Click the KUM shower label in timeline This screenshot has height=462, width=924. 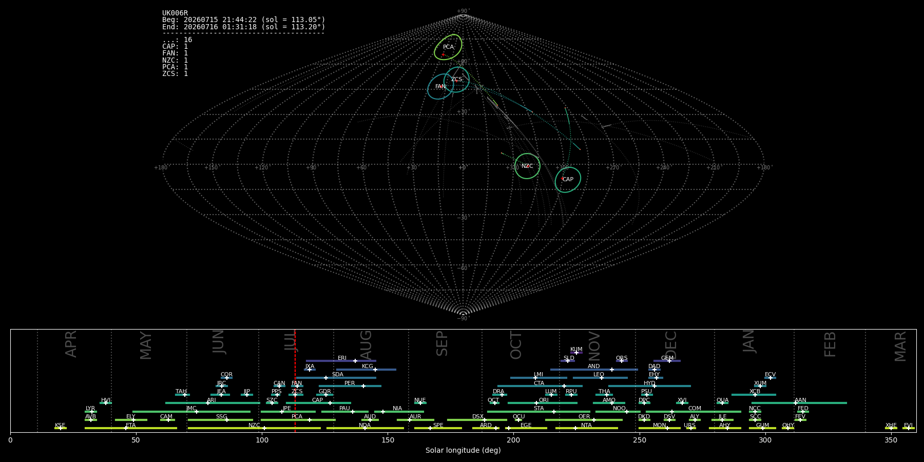click(576, 350)
